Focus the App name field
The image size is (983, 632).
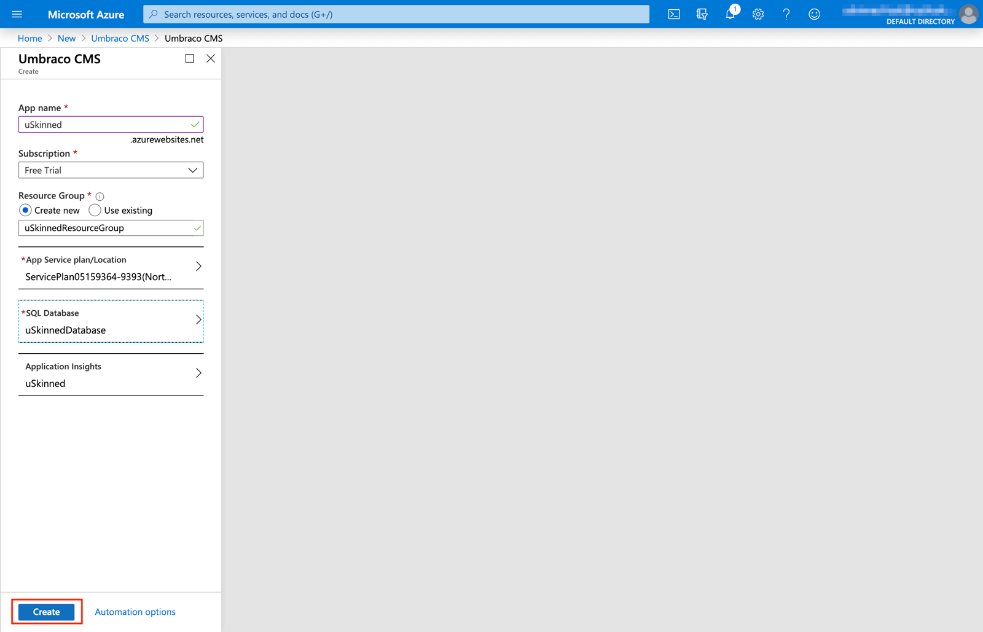click(x=111, y=125)
